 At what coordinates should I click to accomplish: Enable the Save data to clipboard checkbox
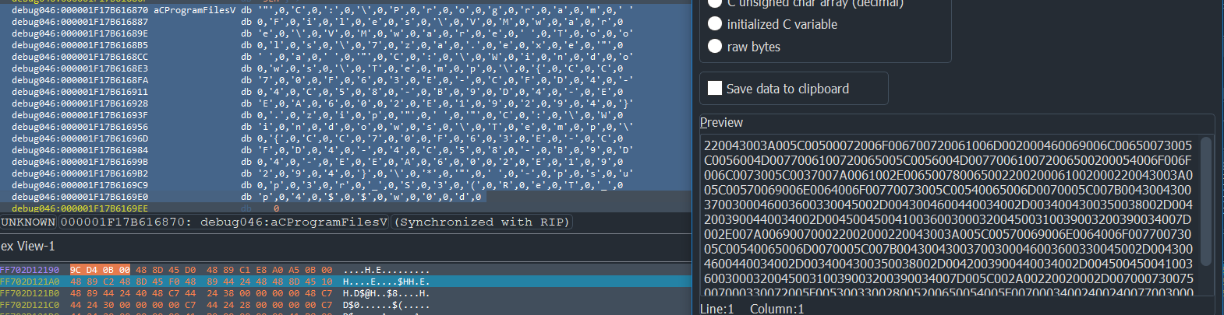click(778, 89)
